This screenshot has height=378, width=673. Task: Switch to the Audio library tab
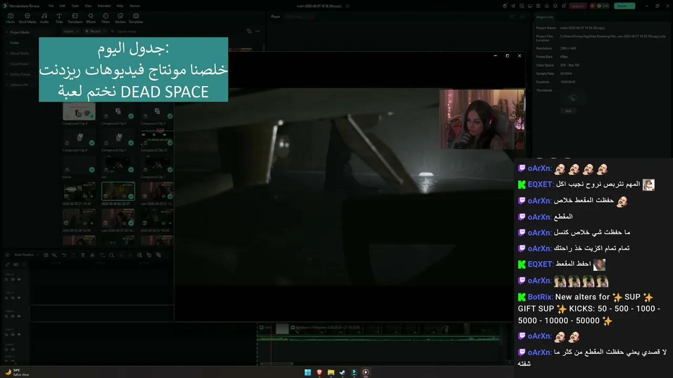[45, 18]
